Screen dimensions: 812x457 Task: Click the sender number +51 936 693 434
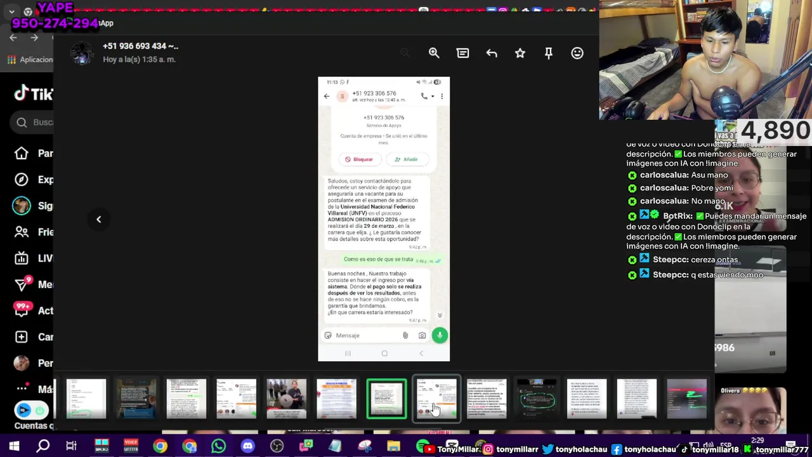click(140, 46)
